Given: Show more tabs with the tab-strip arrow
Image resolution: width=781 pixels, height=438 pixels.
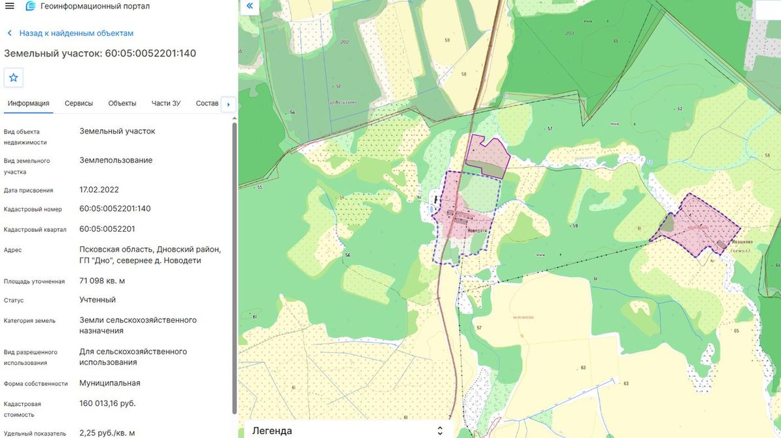Looking at the screenshot, I should click(228, 104).
